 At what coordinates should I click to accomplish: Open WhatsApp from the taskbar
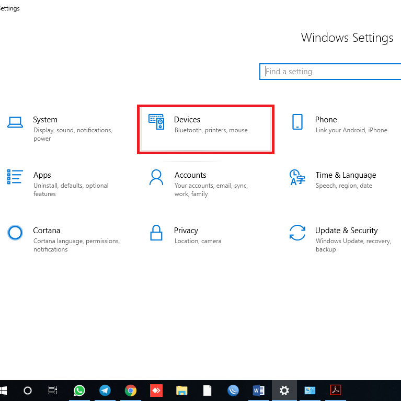(79, 390)
